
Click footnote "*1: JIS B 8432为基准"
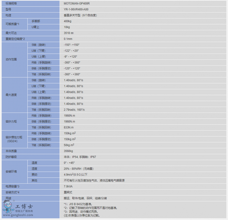coord(78,204)
